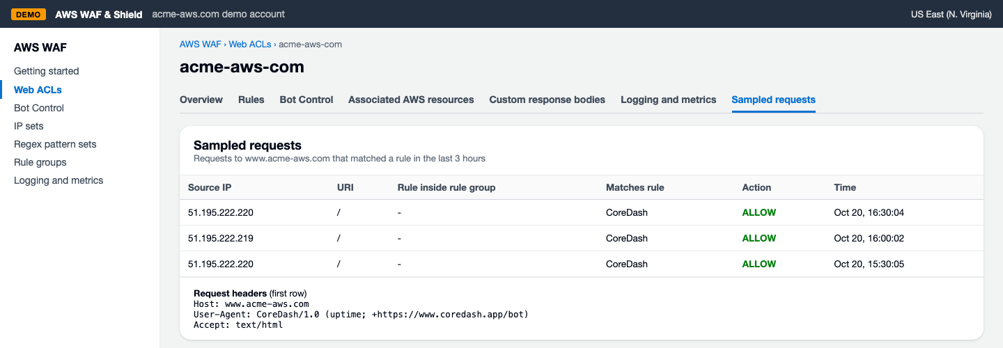Click the Accept: text/html header line

238,325
